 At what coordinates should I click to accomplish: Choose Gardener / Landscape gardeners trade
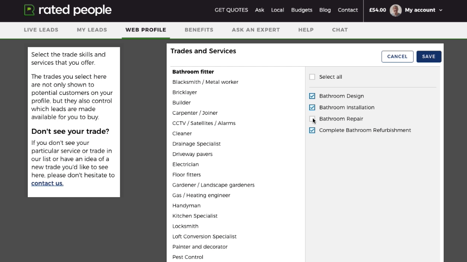(213, 185)
